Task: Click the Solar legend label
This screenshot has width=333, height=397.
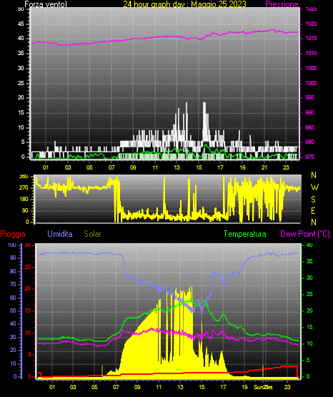Action: click(92, 234)
